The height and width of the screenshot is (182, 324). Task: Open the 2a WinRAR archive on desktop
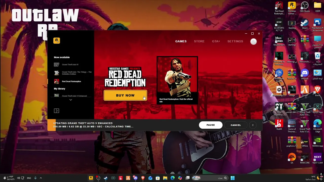tap(305, 41)
